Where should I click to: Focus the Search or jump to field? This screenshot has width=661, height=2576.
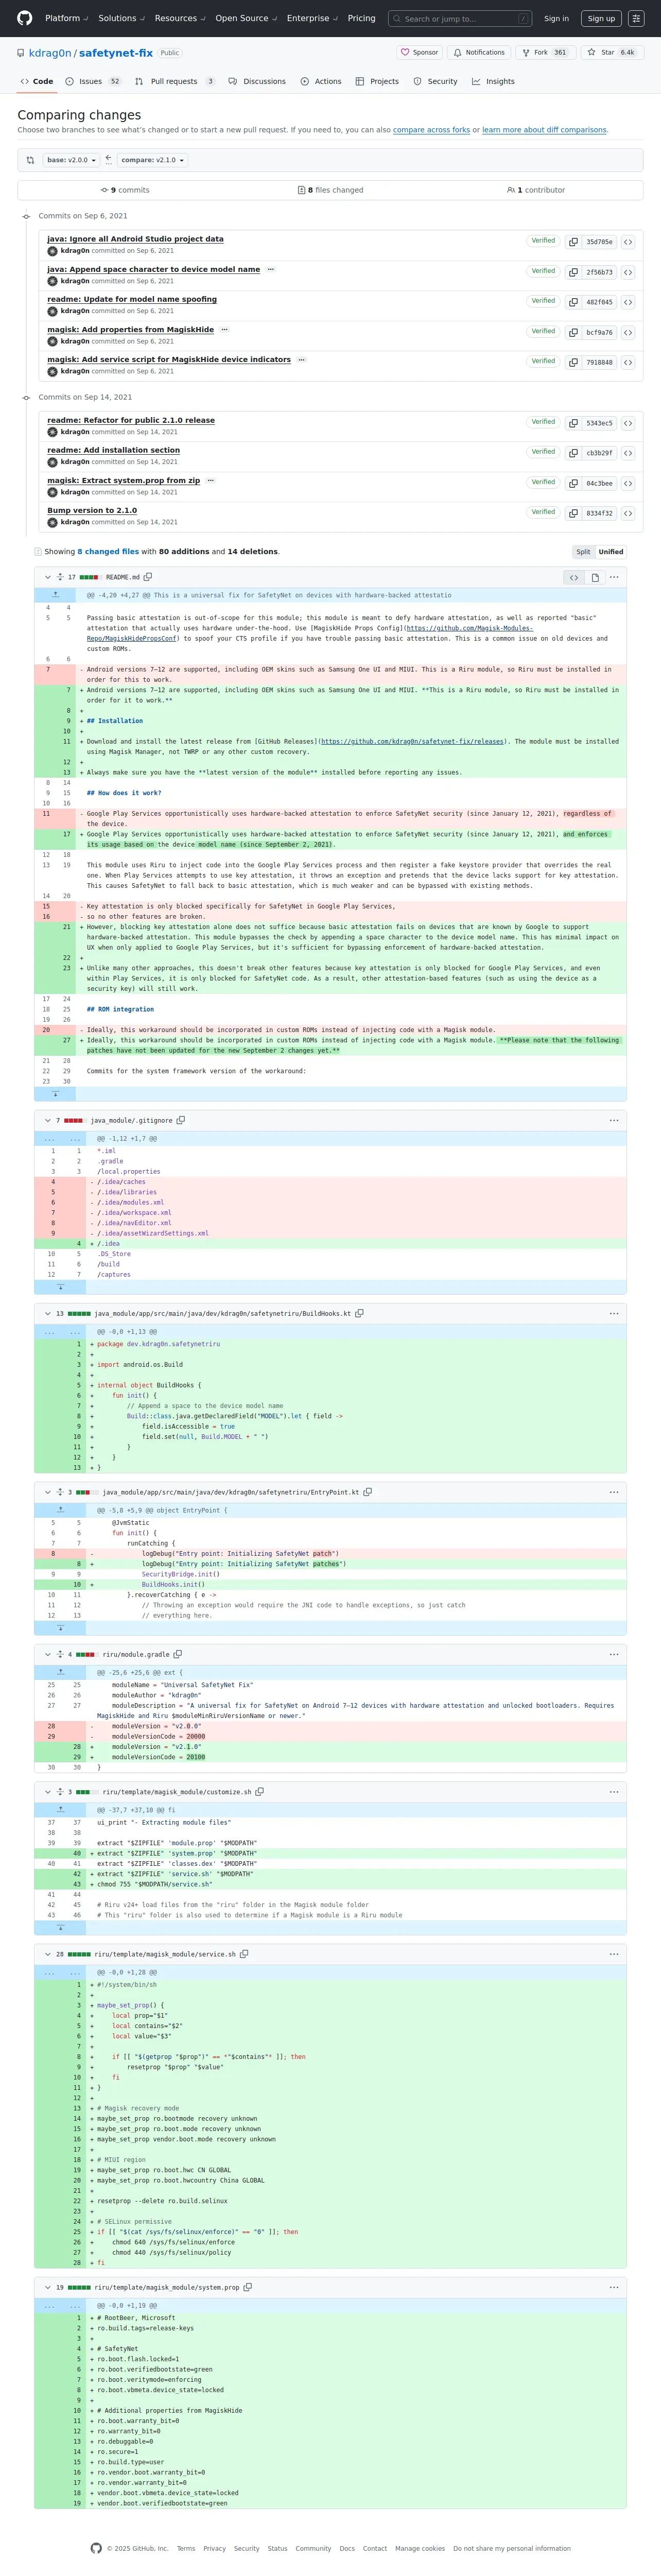460,18
